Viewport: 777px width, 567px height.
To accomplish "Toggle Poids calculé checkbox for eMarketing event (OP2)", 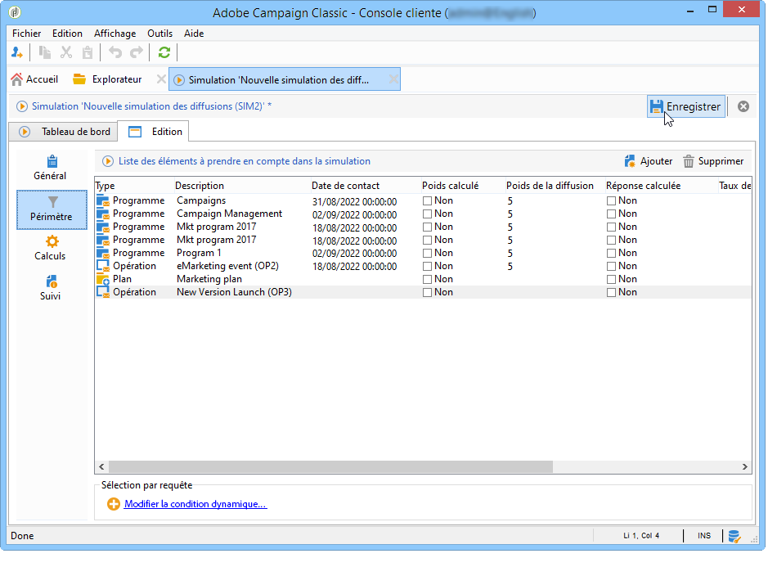I will click(427, 266).
